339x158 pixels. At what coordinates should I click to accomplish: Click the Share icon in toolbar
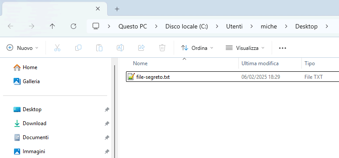pos(141,48)
